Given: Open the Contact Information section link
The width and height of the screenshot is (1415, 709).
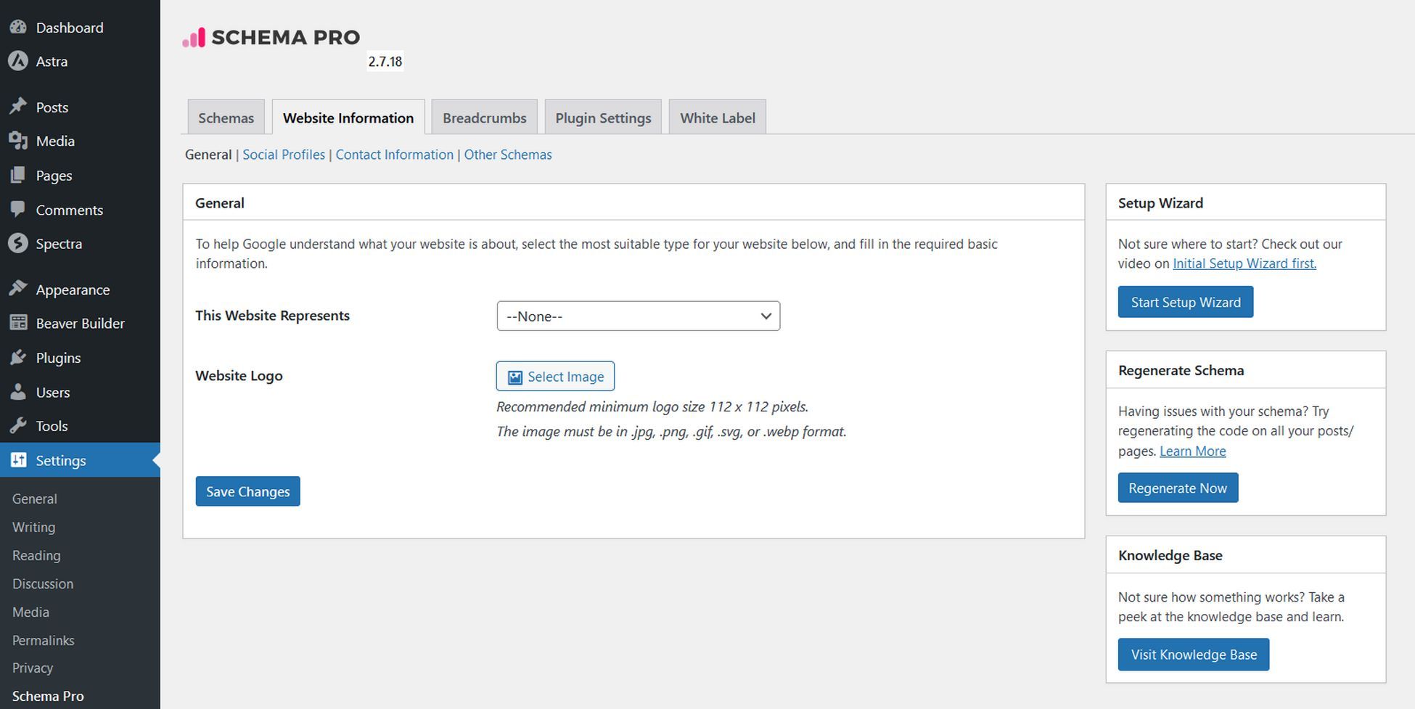Looking at the screenshot, I should click(394, 155).
